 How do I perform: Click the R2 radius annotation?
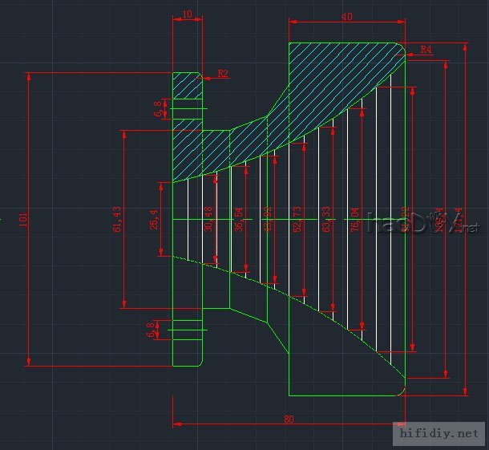223,74
